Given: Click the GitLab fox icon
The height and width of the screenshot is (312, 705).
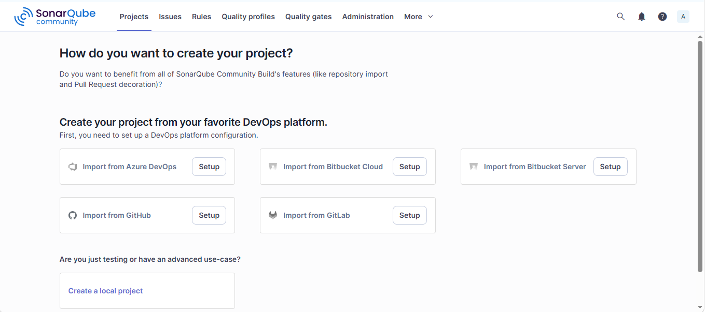Looking at the screenshot, I should pyautogui.click(x=273, y=215).
